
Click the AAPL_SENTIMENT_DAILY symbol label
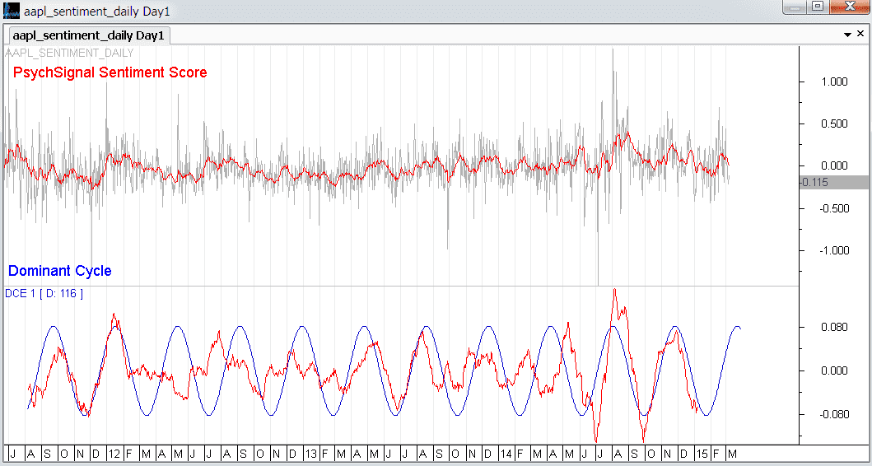(x=69, y=54)
